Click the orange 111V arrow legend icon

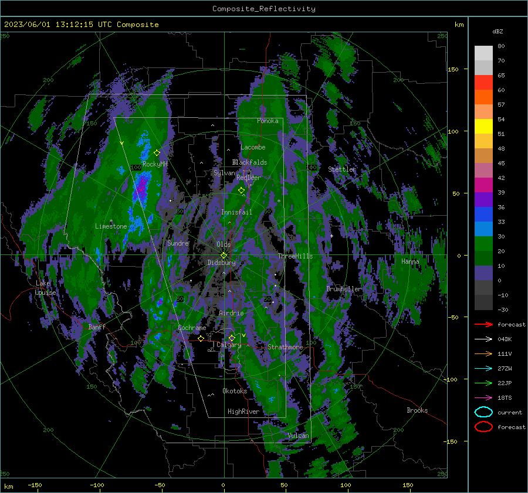click(x=483, y=353)
